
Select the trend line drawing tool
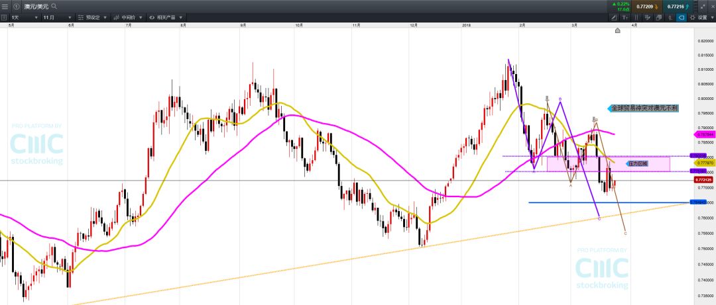(x=614, y=17)
